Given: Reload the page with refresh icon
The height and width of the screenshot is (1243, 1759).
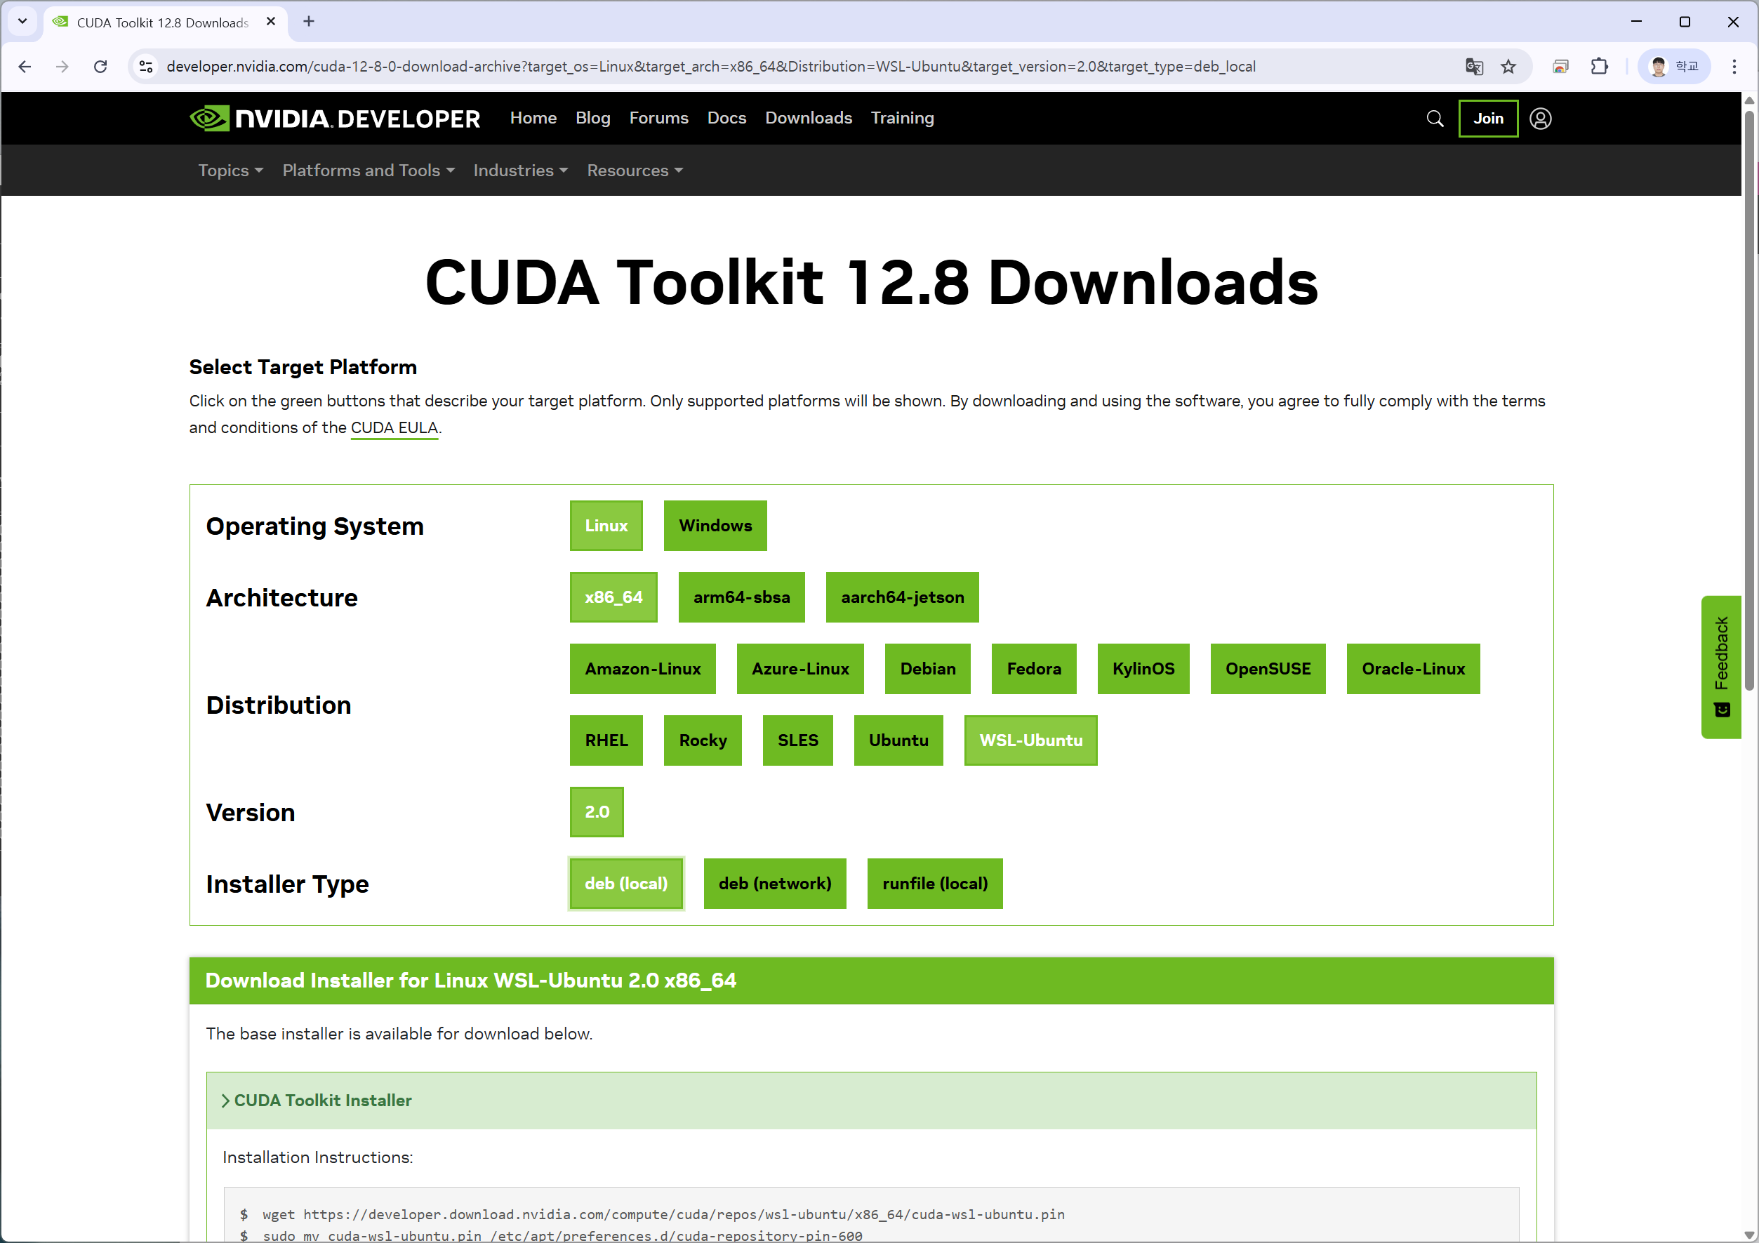Looking at the screenshot, I should tap(100, 67).
